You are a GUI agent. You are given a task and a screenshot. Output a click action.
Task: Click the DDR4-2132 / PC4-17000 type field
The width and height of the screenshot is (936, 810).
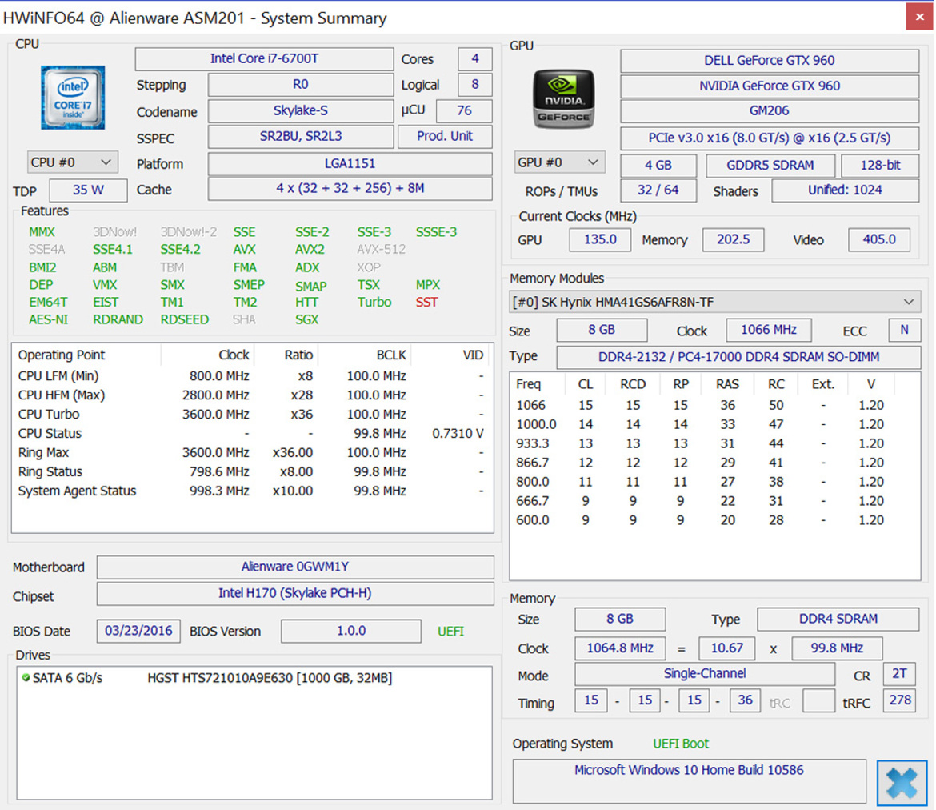click(738, 357)
